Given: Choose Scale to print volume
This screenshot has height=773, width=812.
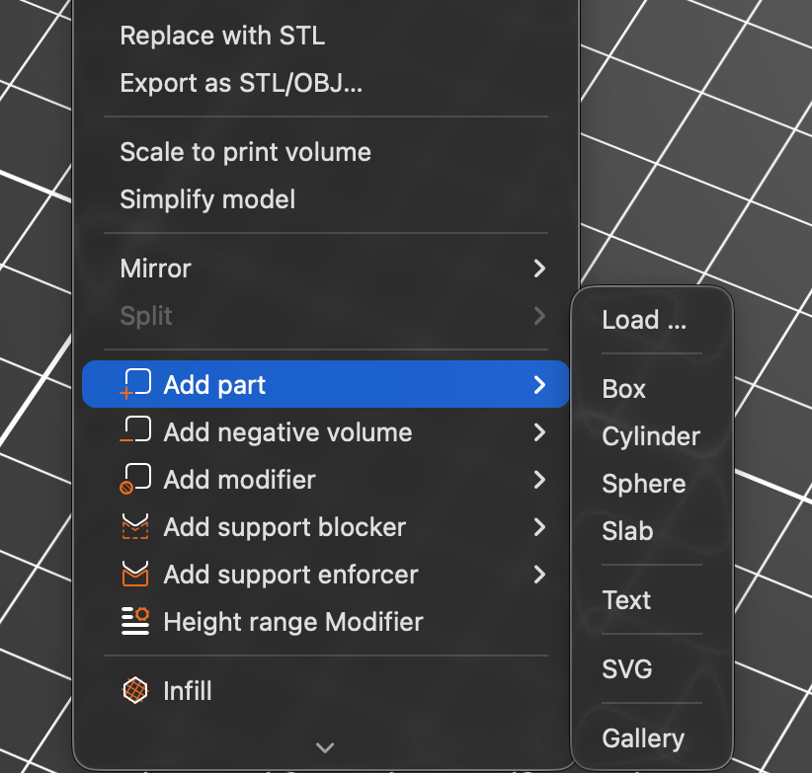Looking at the screenshot, I should click(x=326, y=152).
